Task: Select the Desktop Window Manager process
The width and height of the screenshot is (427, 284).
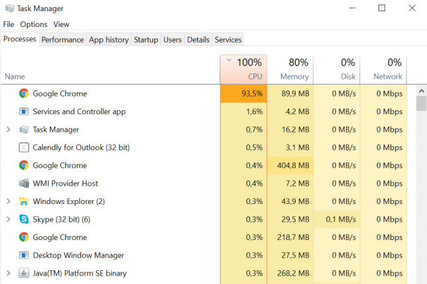Action: click(204, 255)
